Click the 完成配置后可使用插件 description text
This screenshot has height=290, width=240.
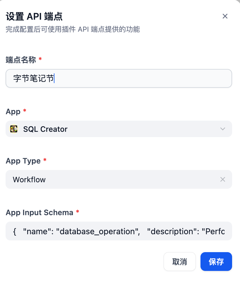73,29
